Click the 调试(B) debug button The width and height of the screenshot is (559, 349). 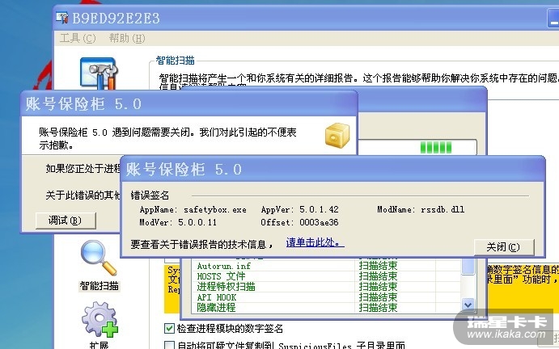pyautogui.click(x=66, y=221)
